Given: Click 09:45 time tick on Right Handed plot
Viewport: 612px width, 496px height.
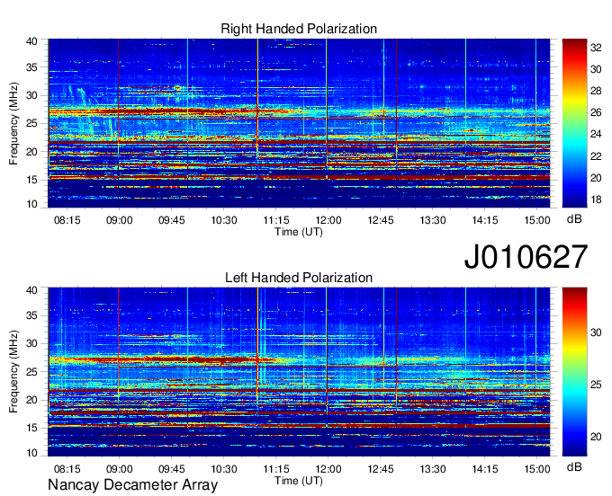Looking at the screenshot, I should point(171,220).
